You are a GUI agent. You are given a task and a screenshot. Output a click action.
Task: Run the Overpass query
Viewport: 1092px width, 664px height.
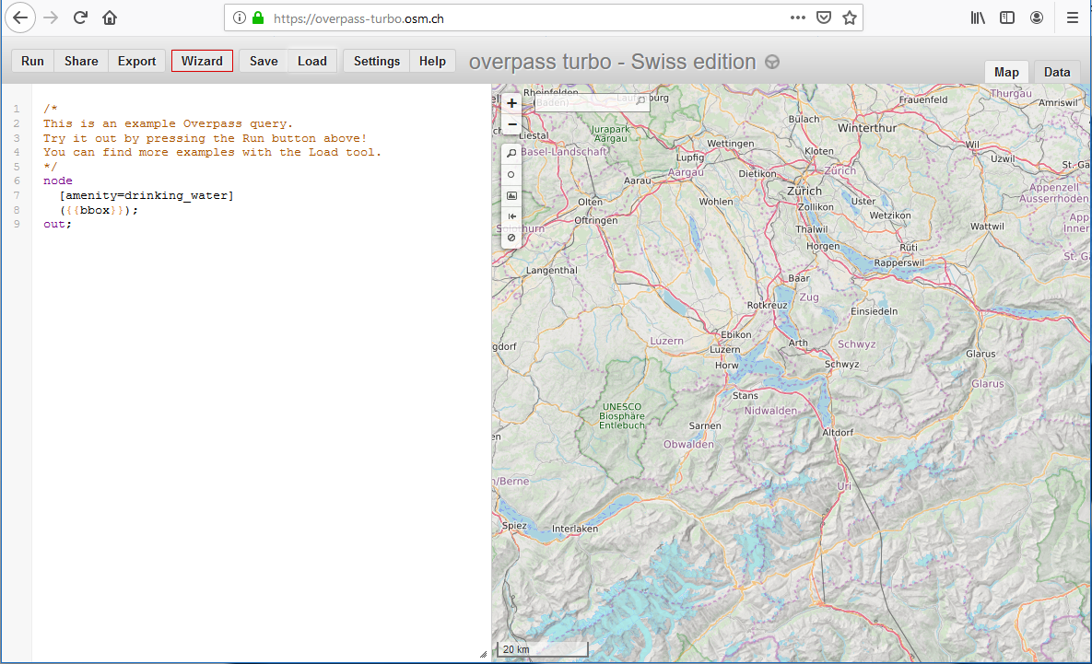pos(32,61)
